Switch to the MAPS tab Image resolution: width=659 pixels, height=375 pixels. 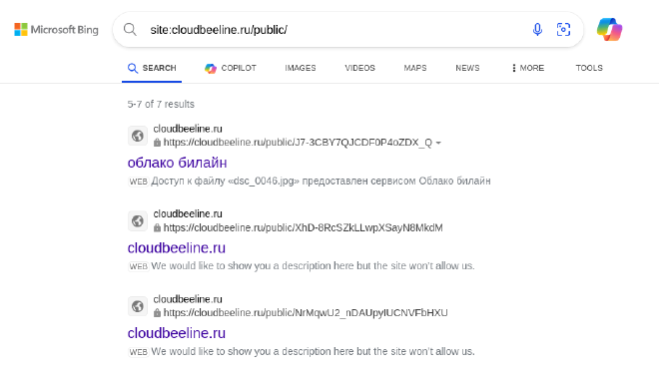pos(415,68)
